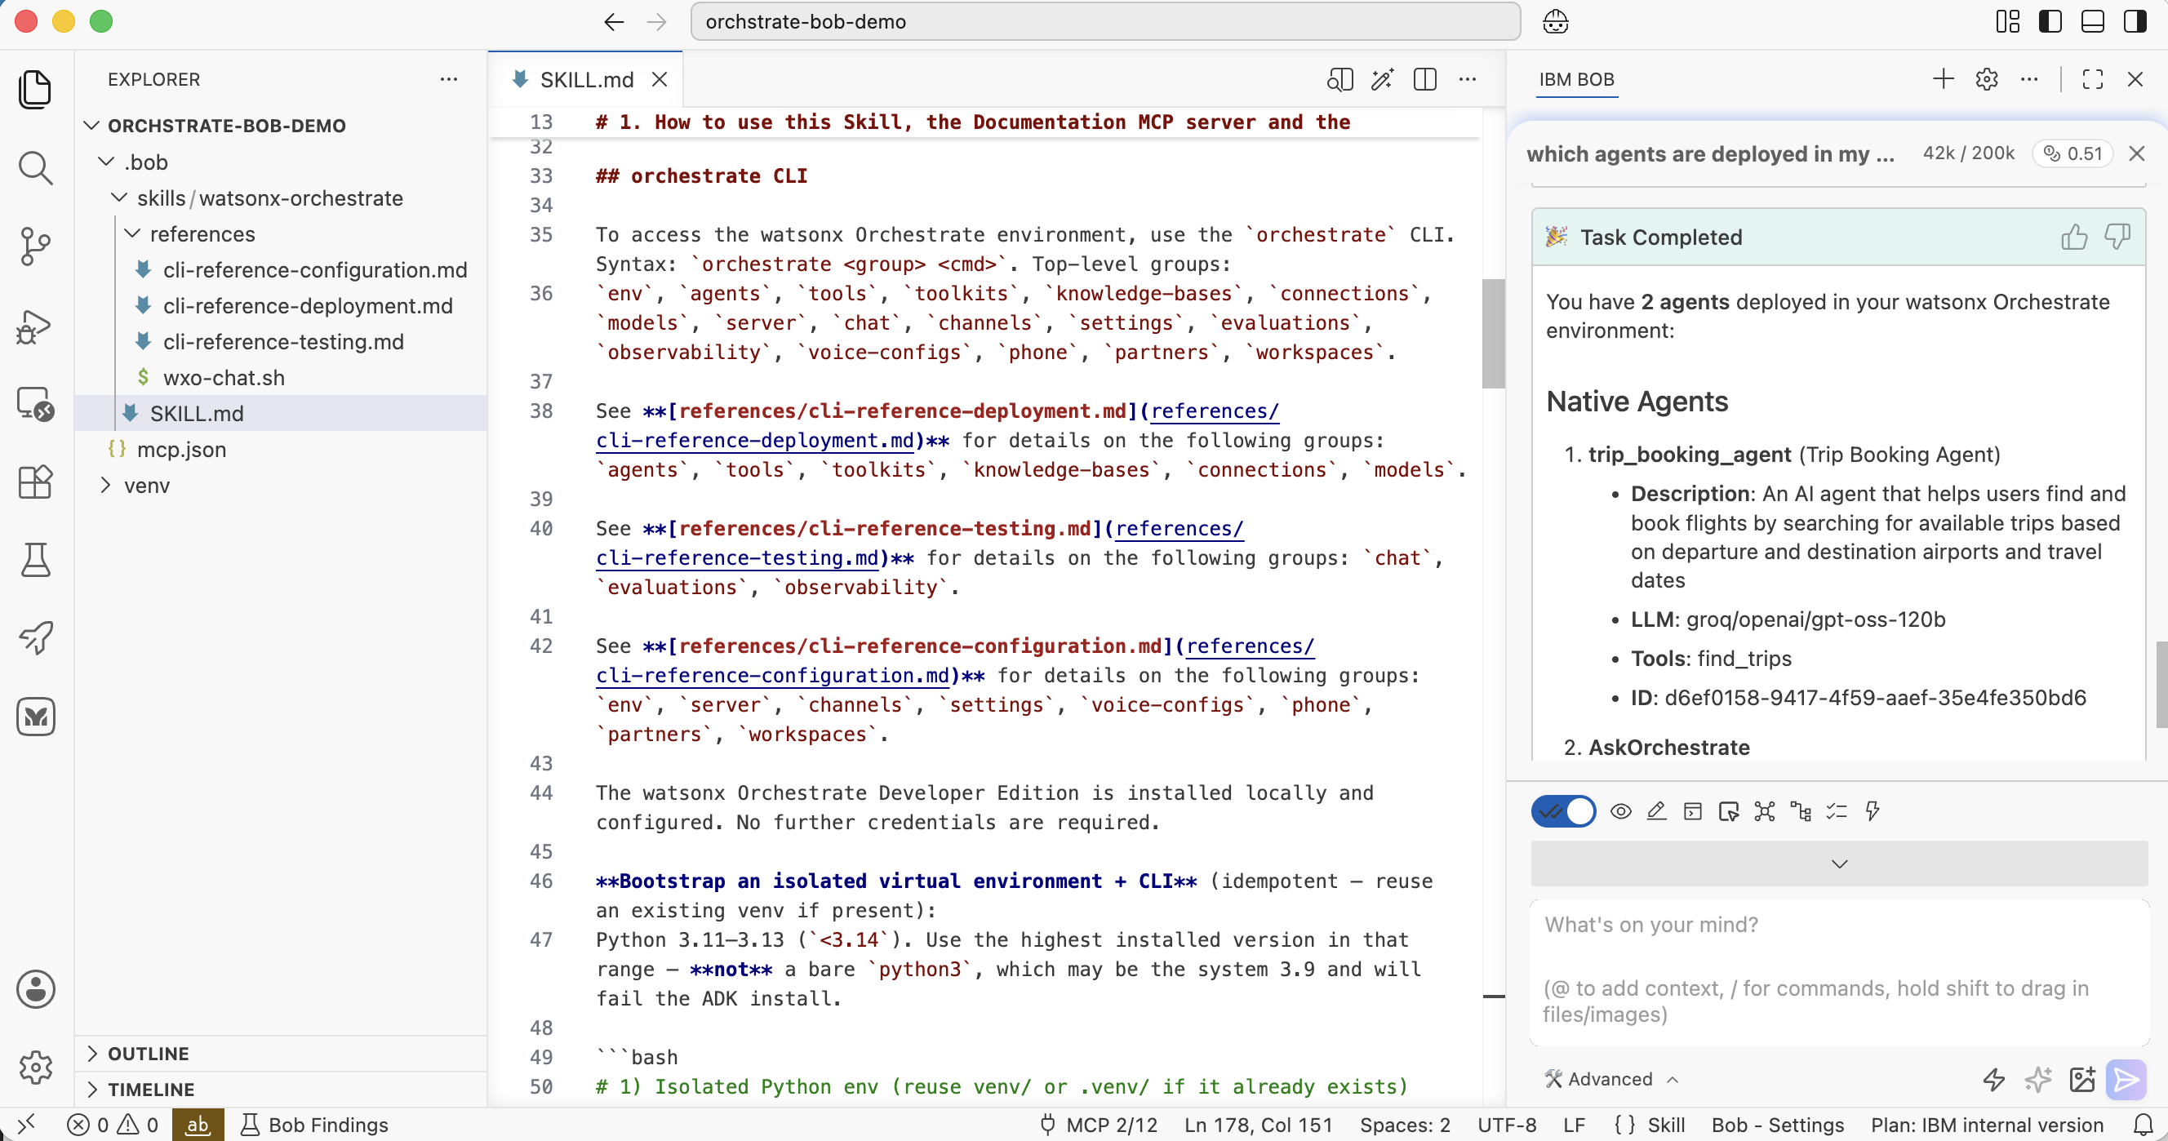Toggle the primary side bar layout button
Image resolution: width=2168 pixels, height=1141 pixels.
tap(2050, 21)
